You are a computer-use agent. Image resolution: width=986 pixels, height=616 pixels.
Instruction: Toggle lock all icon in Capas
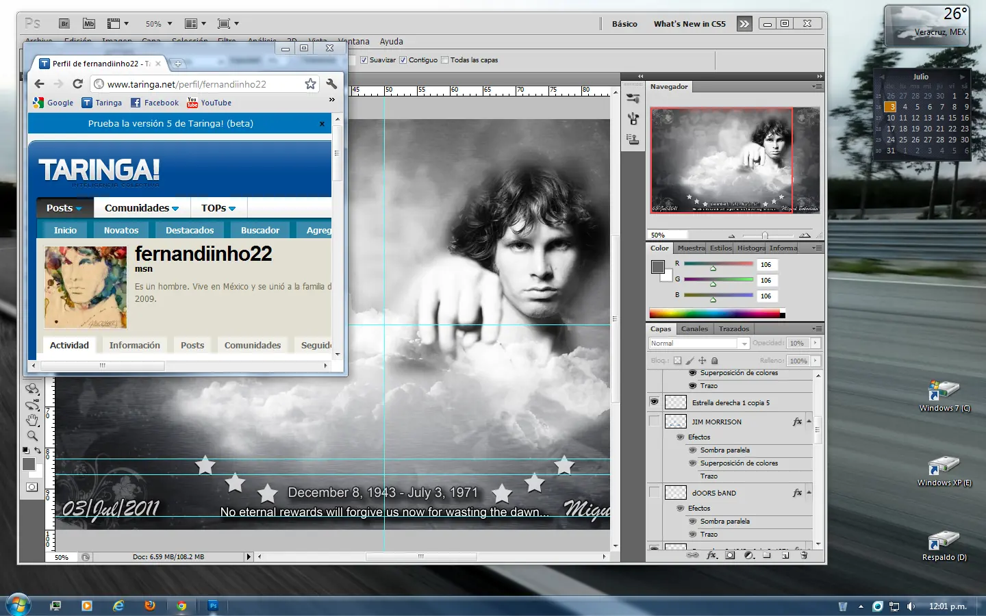[x=714, y=361]
